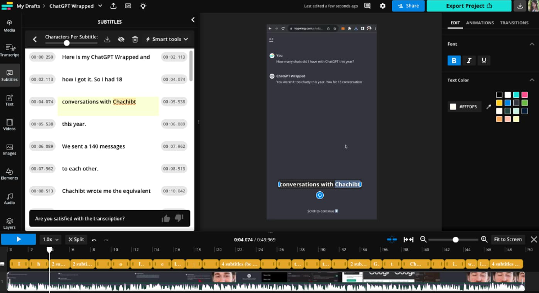Toggle bold text formatting
This screenshot has width=539, height=293.
454,60
